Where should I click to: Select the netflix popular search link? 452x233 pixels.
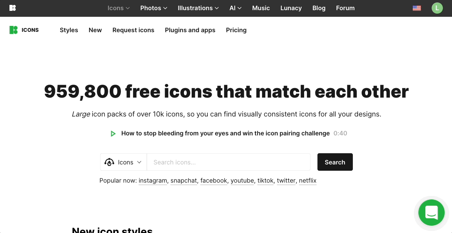point(308,181)
